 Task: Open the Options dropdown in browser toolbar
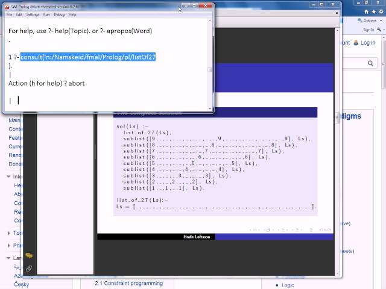(x=370, y=20)
